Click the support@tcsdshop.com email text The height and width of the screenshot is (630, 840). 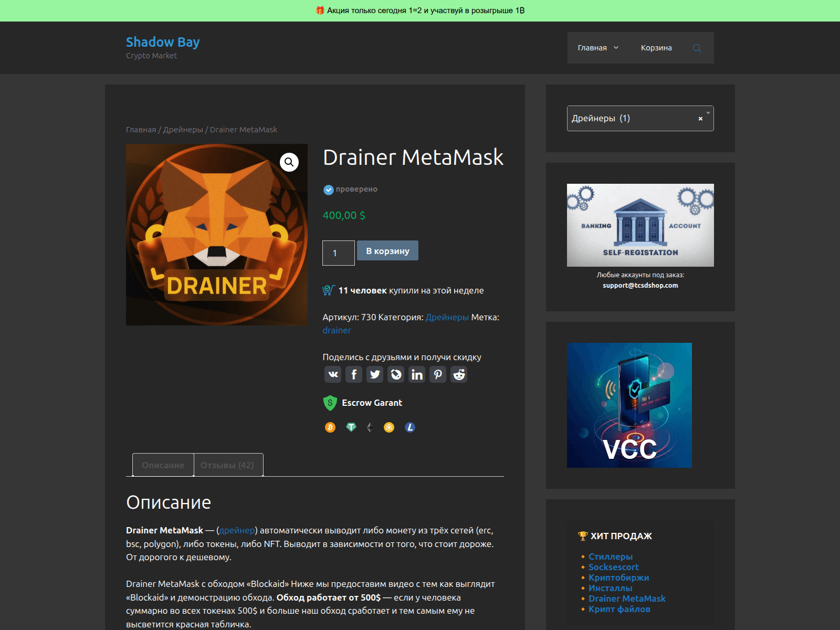640,286
